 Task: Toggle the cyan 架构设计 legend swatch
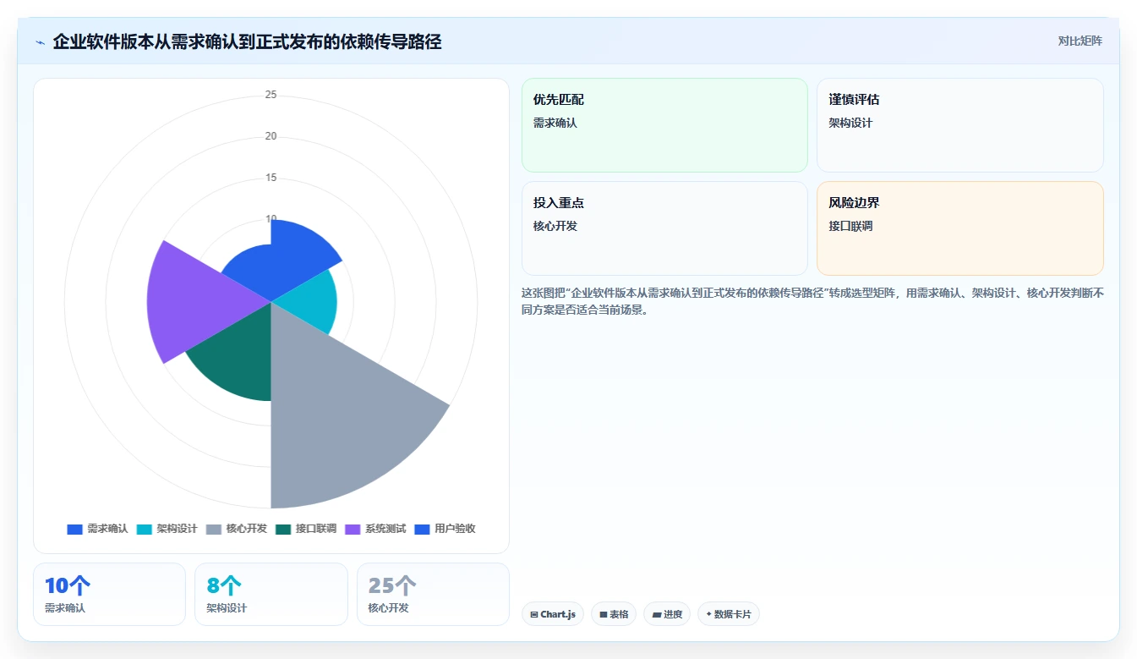point(144,529)
